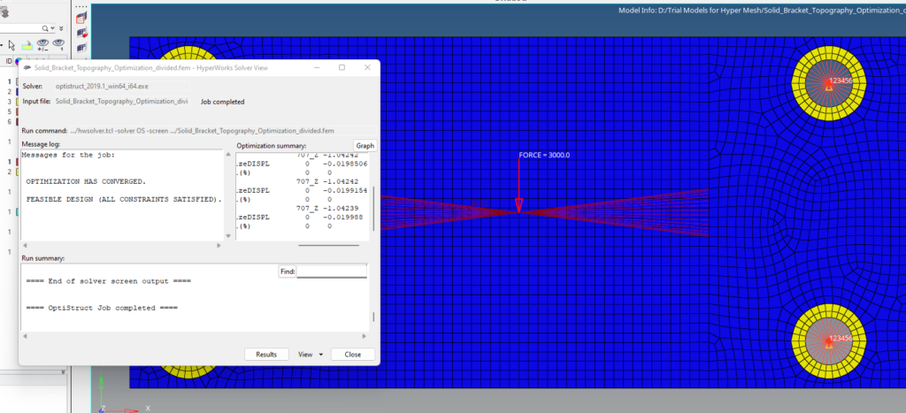Click the Results button
This screenshot has width=906, height=413.
(x=266, y=354)
